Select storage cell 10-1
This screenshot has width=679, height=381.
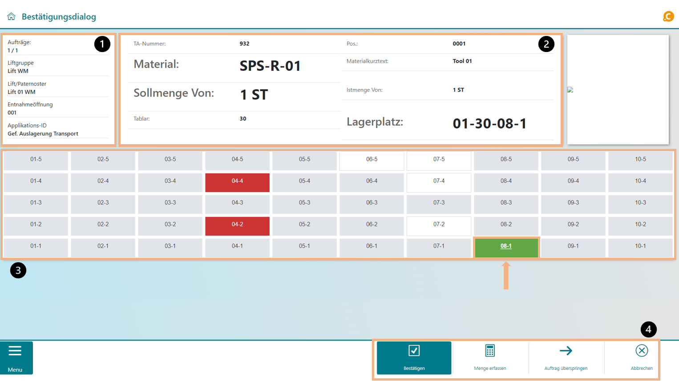coord(640,246)
